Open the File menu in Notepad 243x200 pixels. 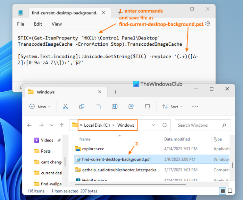click(21, 24)
